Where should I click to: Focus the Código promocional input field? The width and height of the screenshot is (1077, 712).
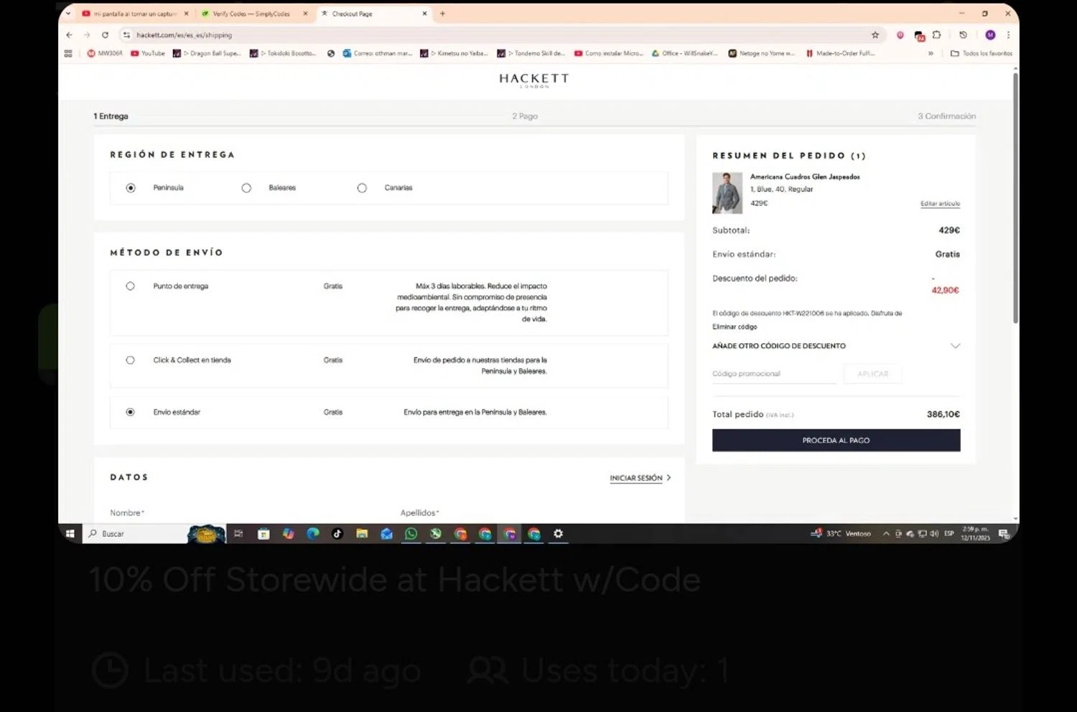[774, 374]
